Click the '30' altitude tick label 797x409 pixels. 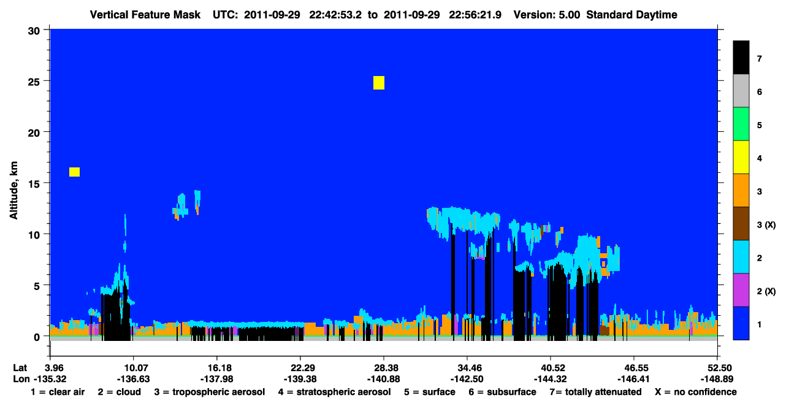(x=36, y=30)
